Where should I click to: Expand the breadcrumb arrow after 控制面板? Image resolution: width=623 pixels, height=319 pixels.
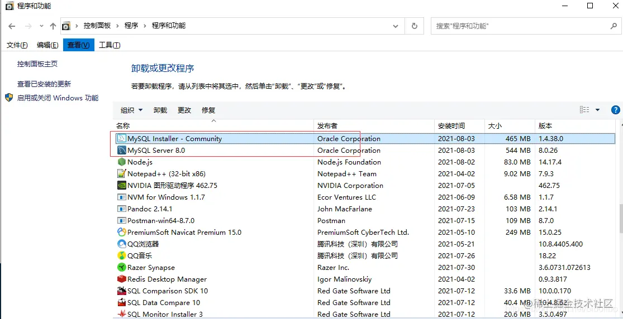click(x=117, y=26)
